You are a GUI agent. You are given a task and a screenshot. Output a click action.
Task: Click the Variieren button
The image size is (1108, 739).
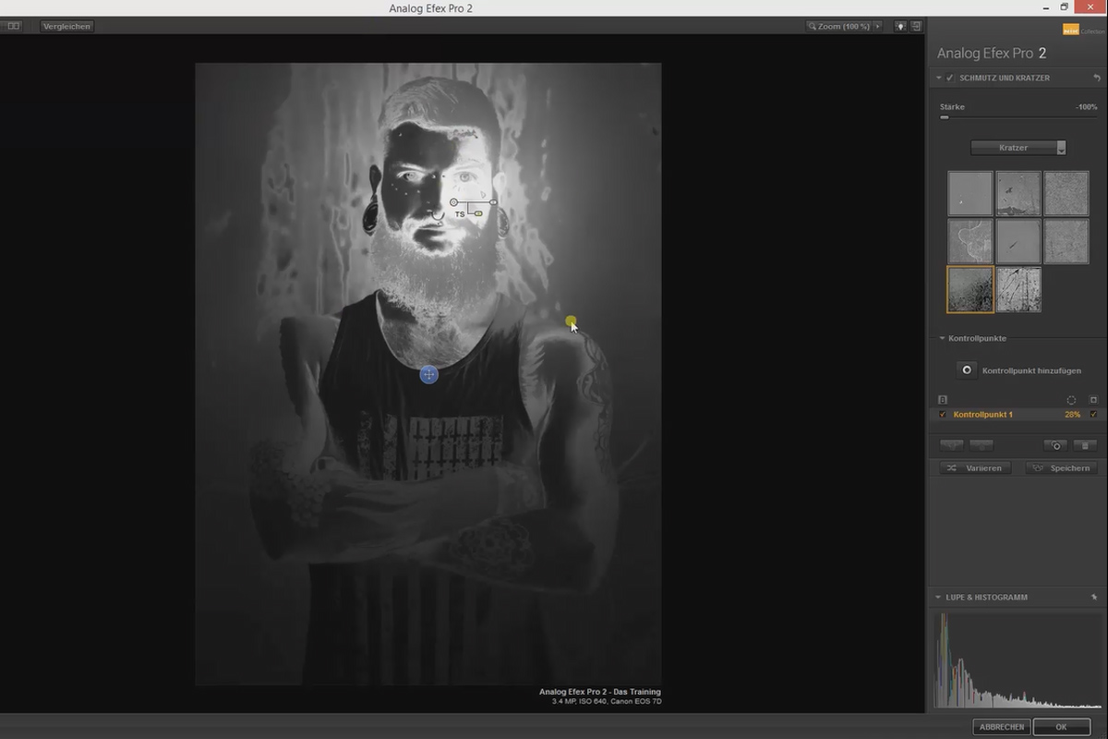[976, 468]
